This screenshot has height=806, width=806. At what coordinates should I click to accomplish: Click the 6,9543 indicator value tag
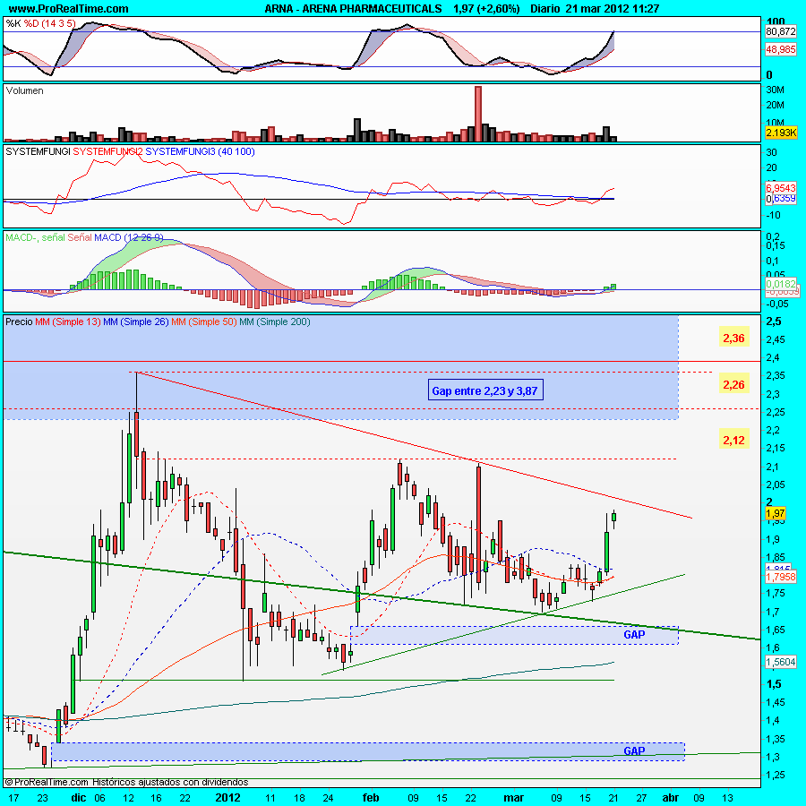[780, 188]
